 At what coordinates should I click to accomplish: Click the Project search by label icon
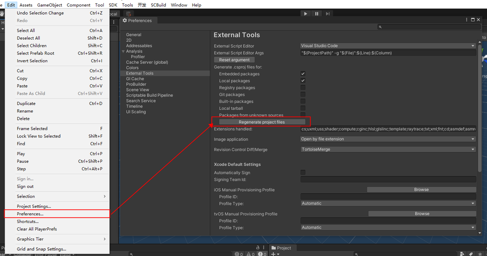point(471,254)
